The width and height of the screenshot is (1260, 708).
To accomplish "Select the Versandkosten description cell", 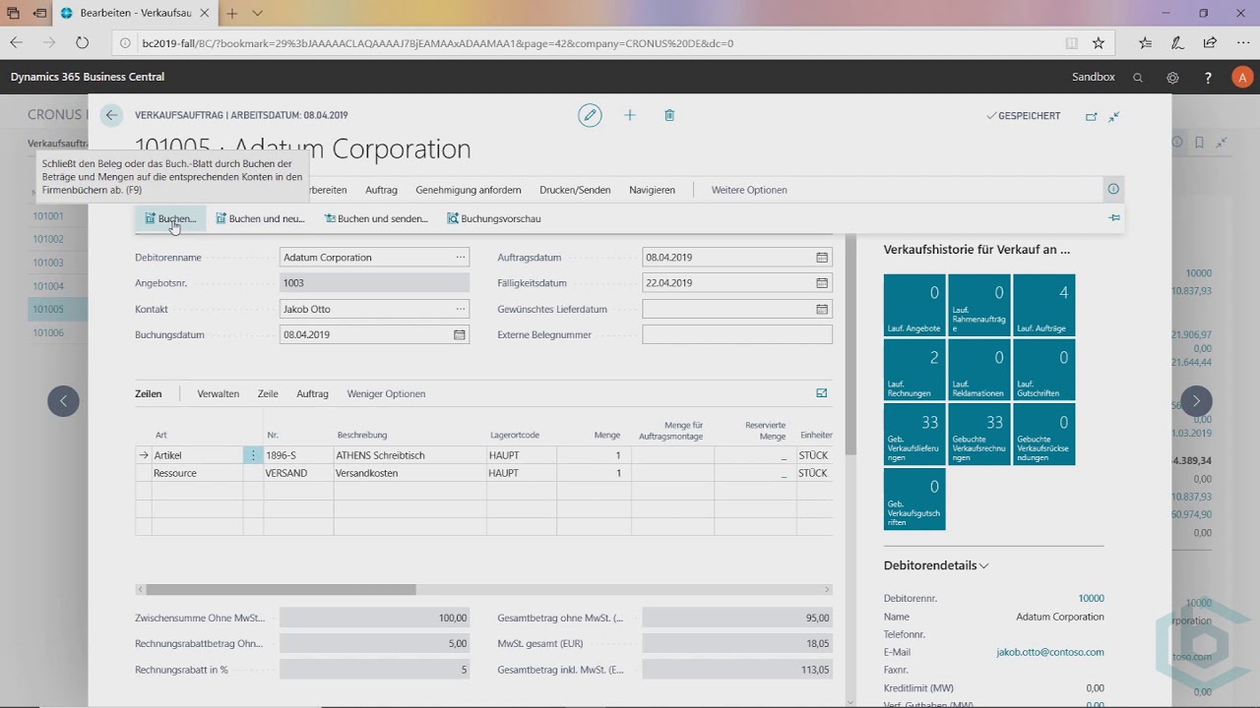I will click(409, 473).
